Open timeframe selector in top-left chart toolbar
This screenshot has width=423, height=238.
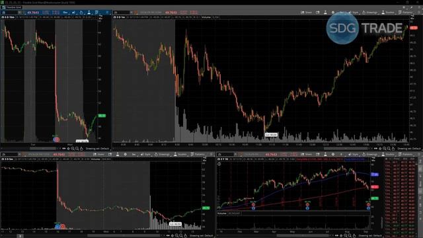coord(65,13)
